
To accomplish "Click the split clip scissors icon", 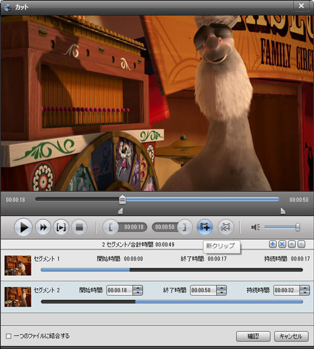I will click(x=226, y=227).
